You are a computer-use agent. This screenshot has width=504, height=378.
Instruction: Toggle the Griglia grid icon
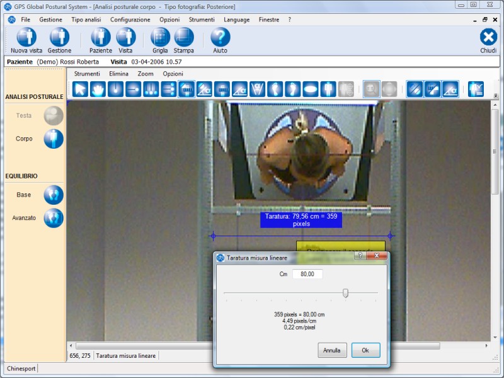coord(160,38)
